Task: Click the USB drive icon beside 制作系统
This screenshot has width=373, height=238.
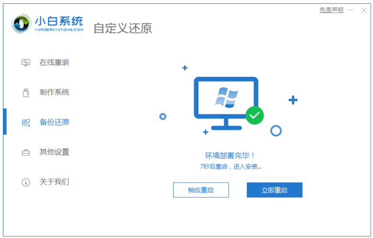Action: pyautogui.click(x=26, y=93)
